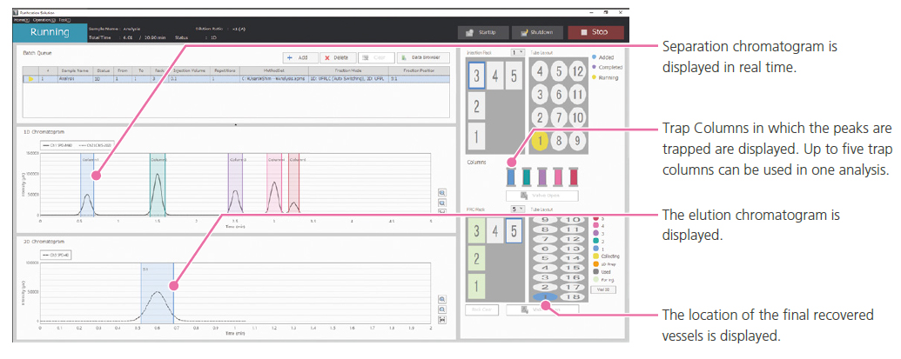Expand the Injection Rack number dropdown
This screenshot has height=359, width=901.
tap(518, 52)
